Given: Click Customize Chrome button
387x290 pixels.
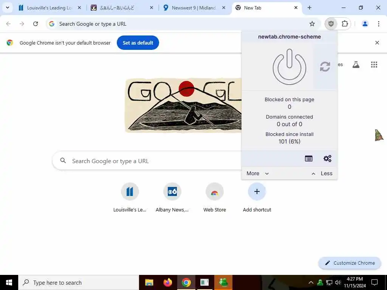Looking at the screenshot, I should [350, 263].
